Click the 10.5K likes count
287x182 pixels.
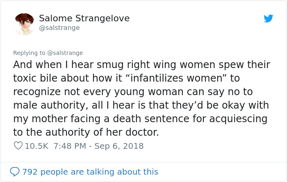tap(36, 146)
